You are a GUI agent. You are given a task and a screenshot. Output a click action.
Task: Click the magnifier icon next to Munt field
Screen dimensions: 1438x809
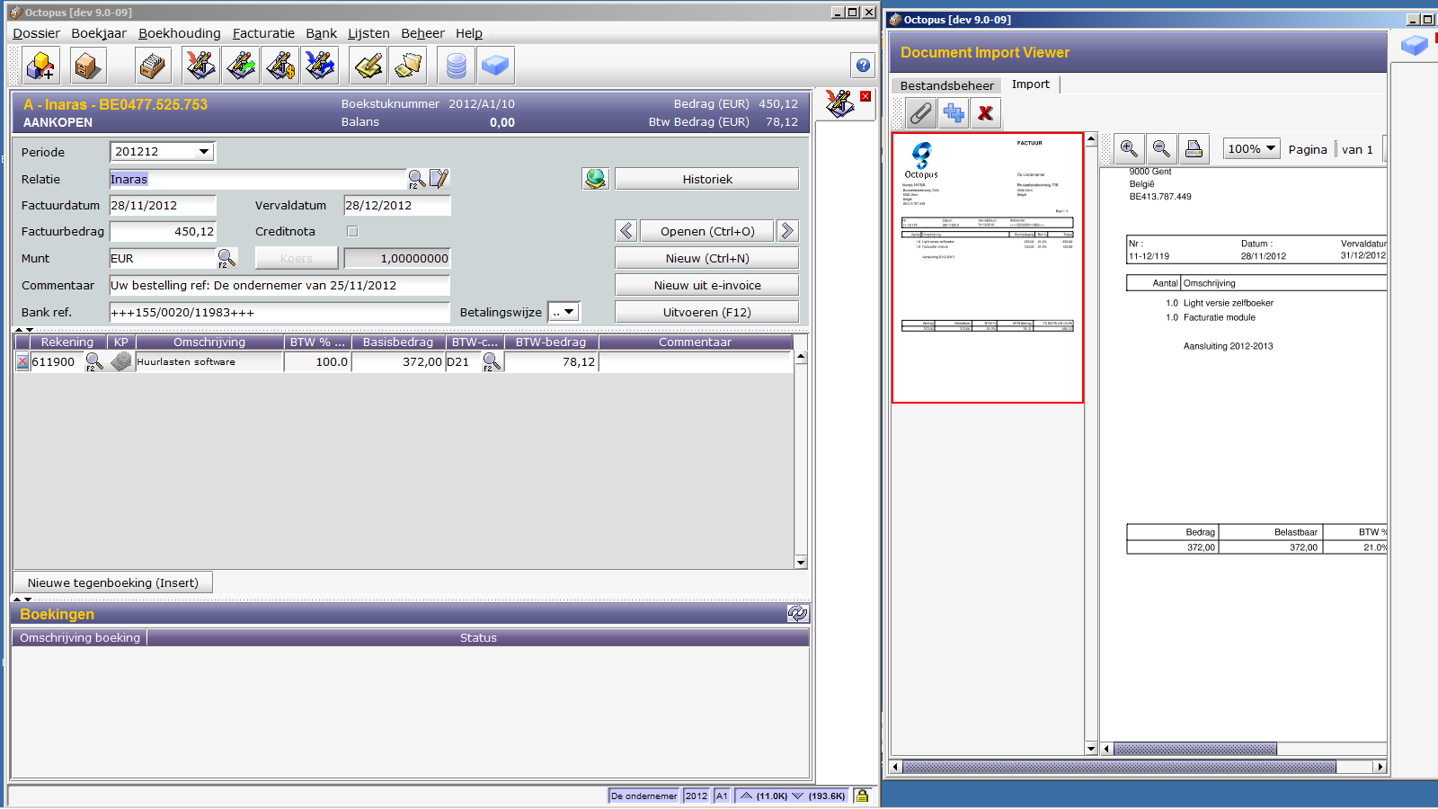[226, 259]
